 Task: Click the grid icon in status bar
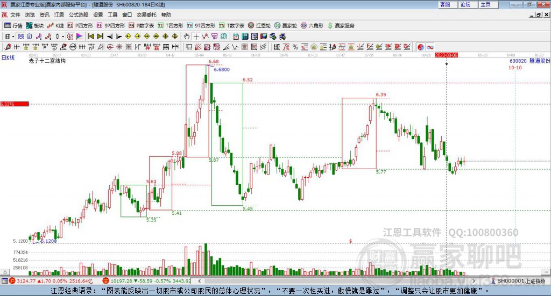tap(4, 281)
